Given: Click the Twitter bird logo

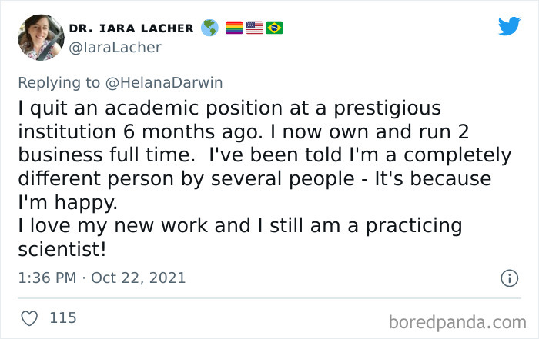Looking at the screenshot, I should point(509,27).
